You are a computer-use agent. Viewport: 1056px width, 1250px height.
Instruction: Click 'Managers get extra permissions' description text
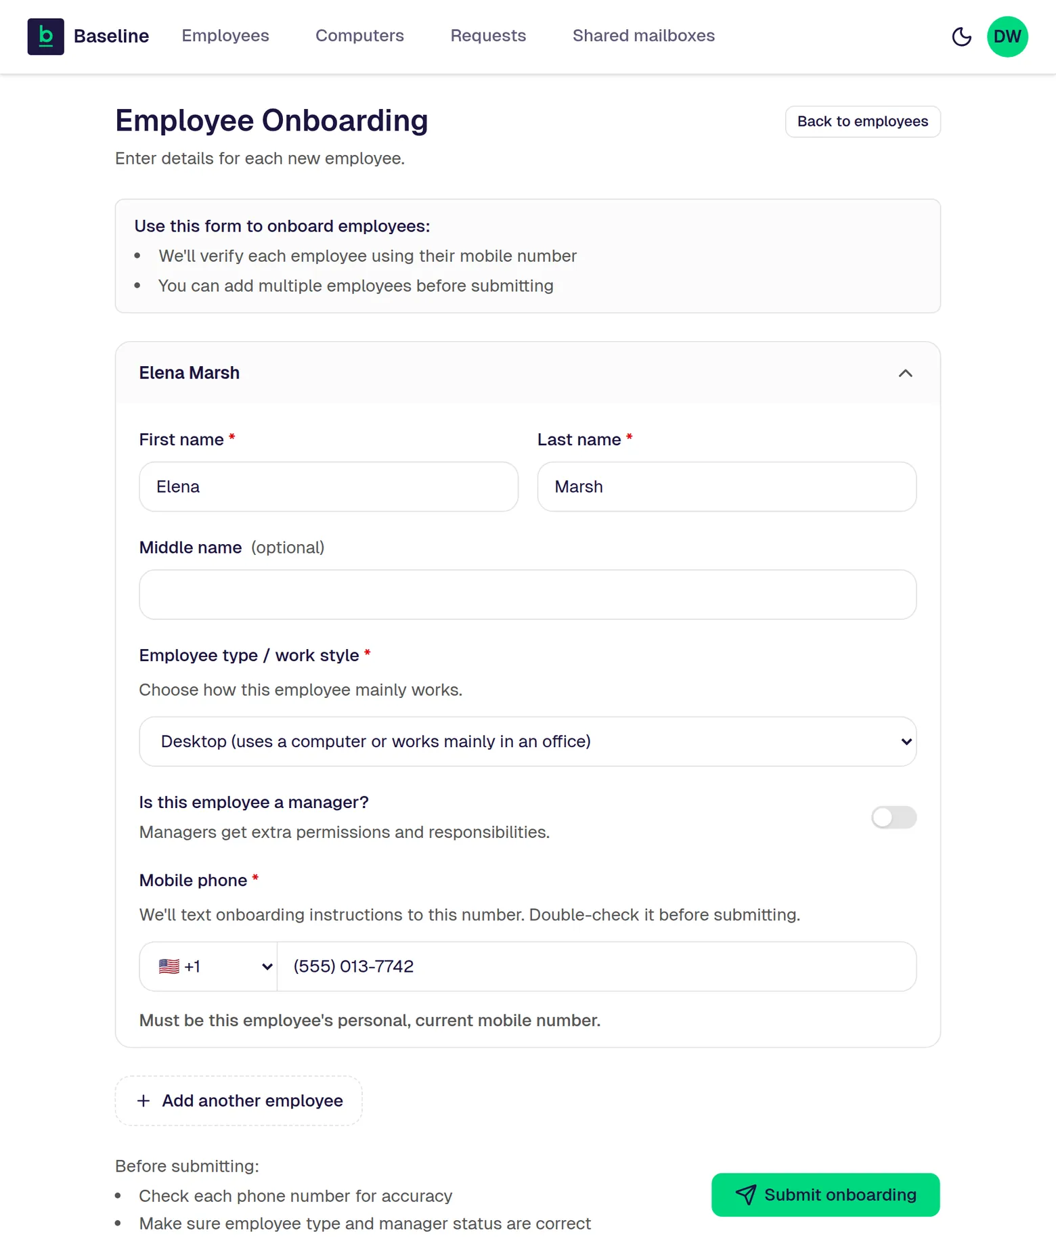[x=345, y=832]
